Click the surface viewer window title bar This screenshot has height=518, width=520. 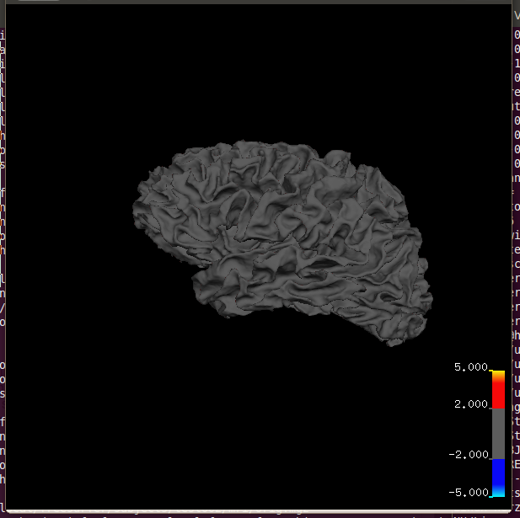pyautogui.click(x=253, y=3)
